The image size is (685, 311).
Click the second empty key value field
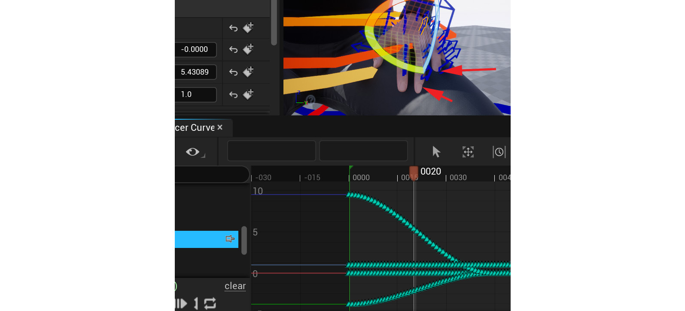coord(363,151)
